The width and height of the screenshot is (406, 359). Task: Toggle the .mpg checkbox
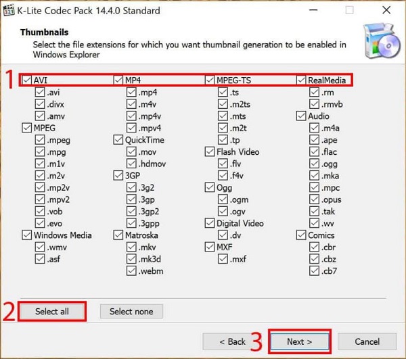point(40,151)
